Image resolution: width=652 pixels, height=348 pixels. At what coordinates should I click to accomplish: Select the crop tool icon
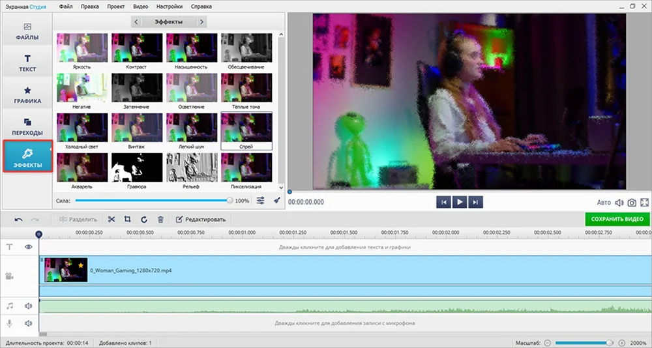tap(128, 220)
